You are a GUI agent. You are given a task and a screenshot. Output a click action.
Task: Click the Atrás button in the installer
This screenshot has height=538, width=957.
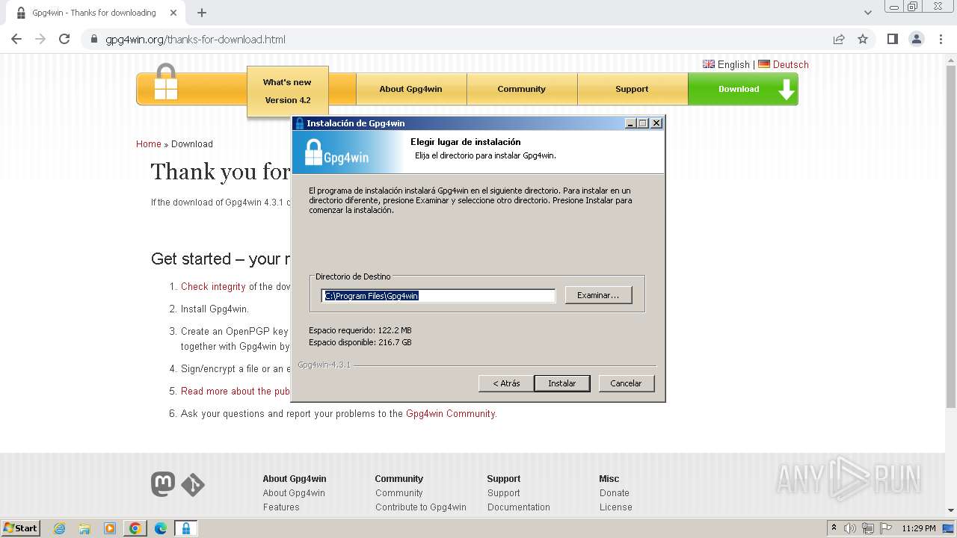coord(506,383)
